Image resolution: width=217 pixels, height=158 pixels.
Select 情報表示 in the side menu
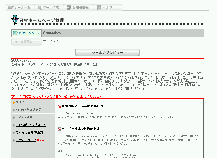[22, 102]
